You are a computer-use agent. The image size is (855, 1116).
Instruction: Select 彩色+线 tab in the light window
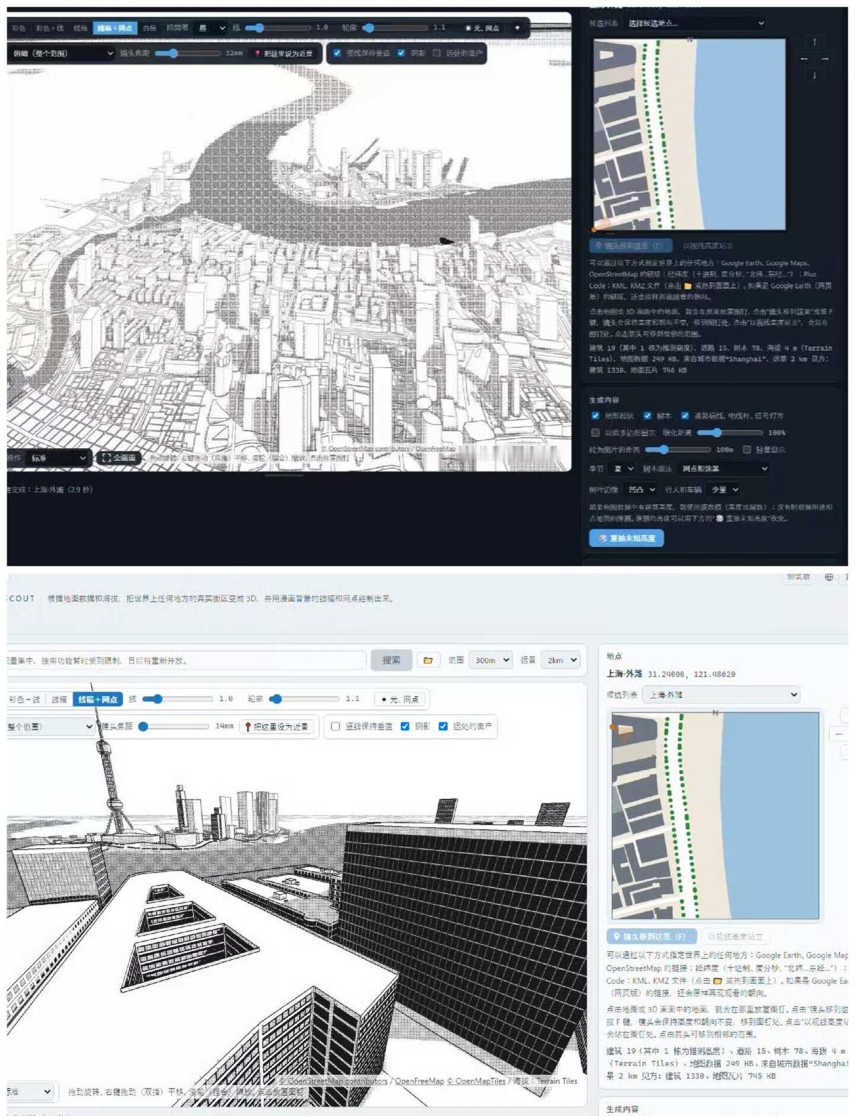point(25,699)
